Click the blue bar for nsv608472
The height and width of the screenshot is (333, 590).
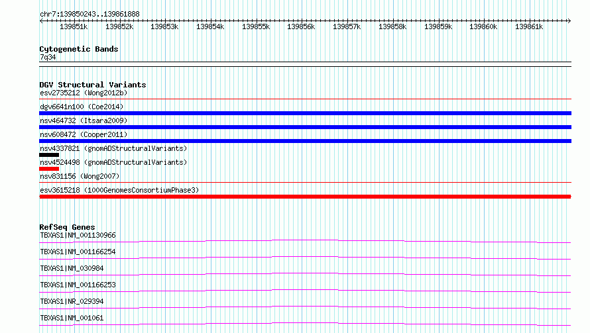[305, 141]
